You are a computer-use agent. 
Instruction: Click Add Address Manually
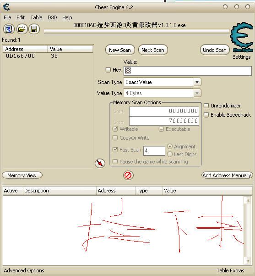pyautogui.click(x=227, y=175)
